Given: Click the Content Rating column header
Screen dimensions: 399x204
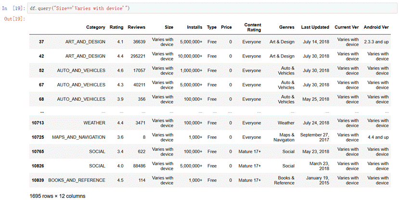Looking at the screenshot, I should 253,27.
